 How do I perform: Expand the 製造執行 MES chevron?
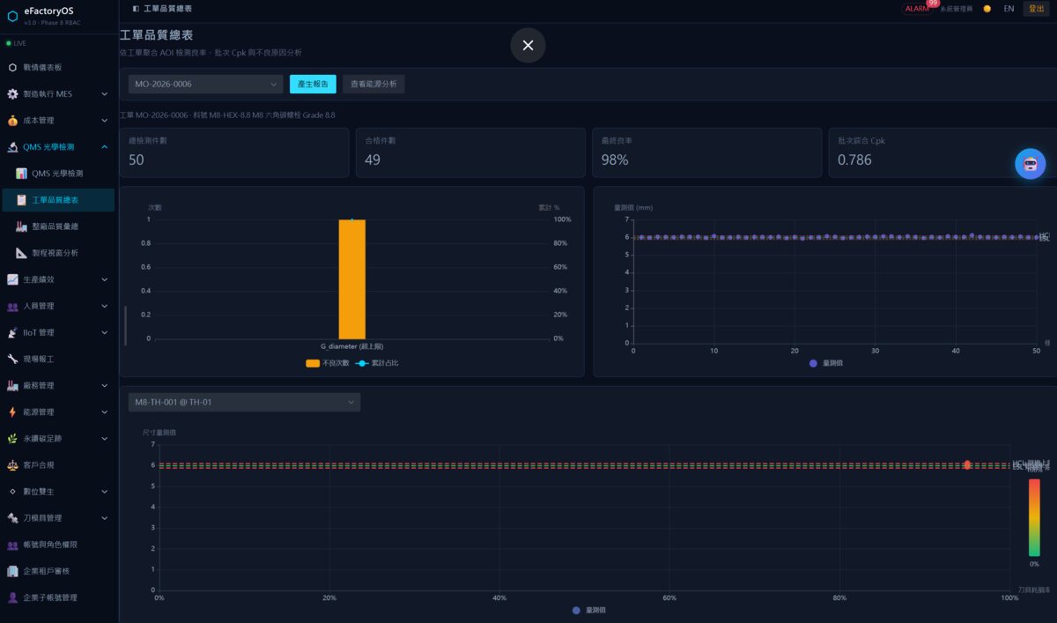point(105,94)
